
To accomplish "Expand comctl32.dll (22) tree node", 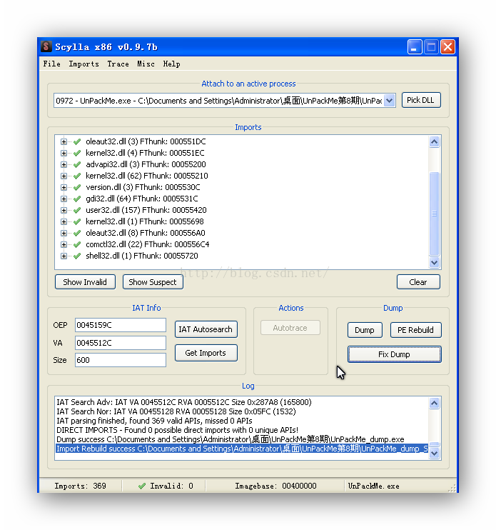I will 64,244.
